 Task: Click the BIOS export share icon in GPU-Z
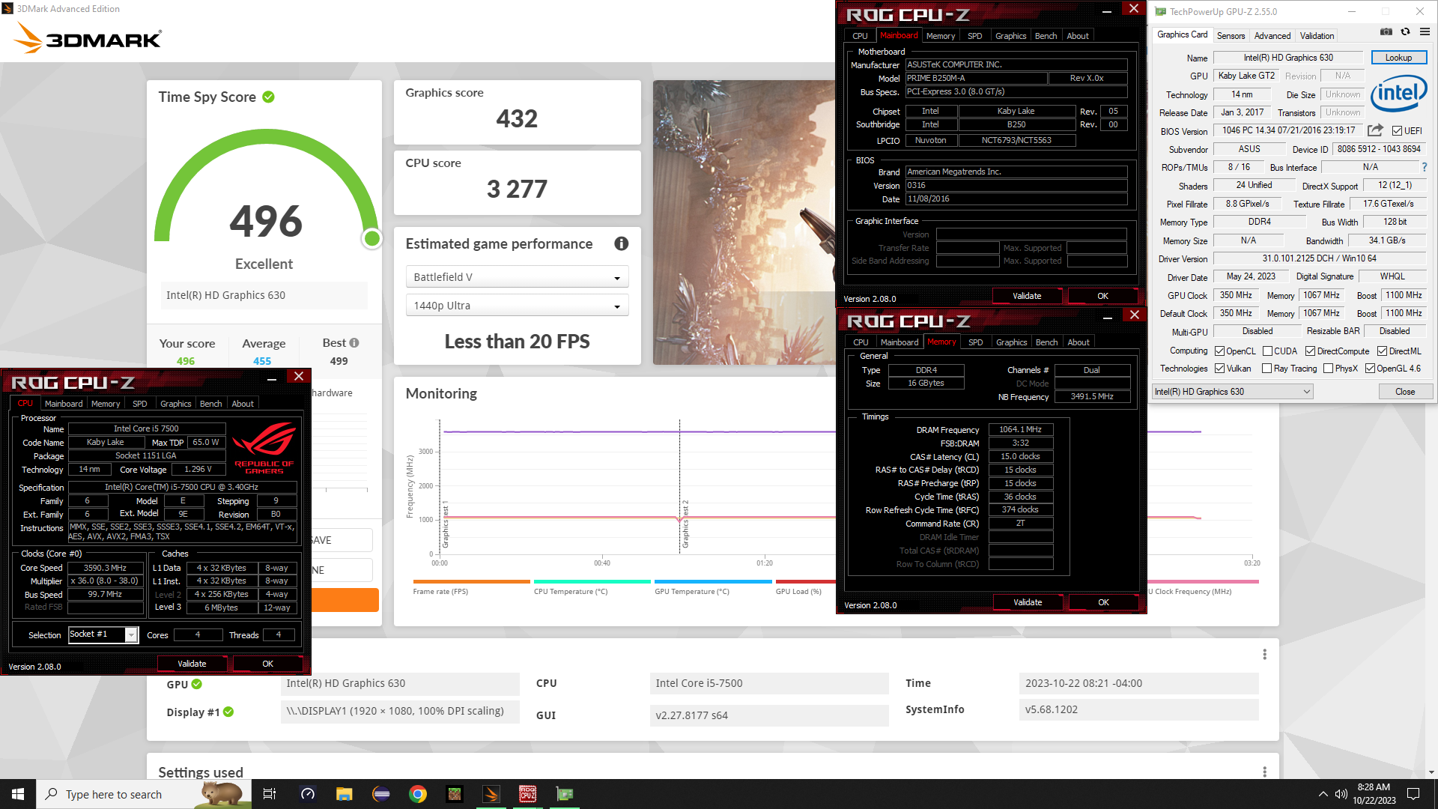pyautogui.click(x=1375, y=130)
